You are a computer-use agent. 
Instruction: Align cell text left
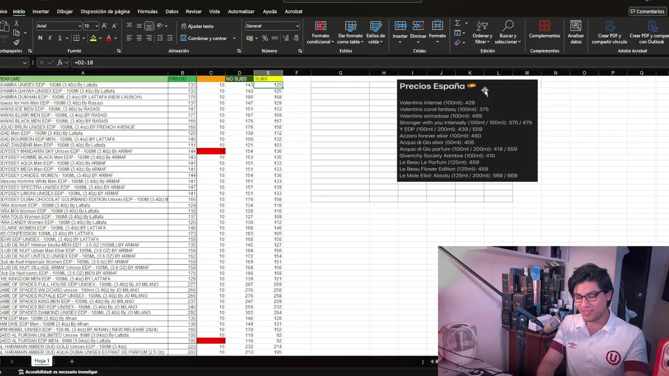(129, 38)
